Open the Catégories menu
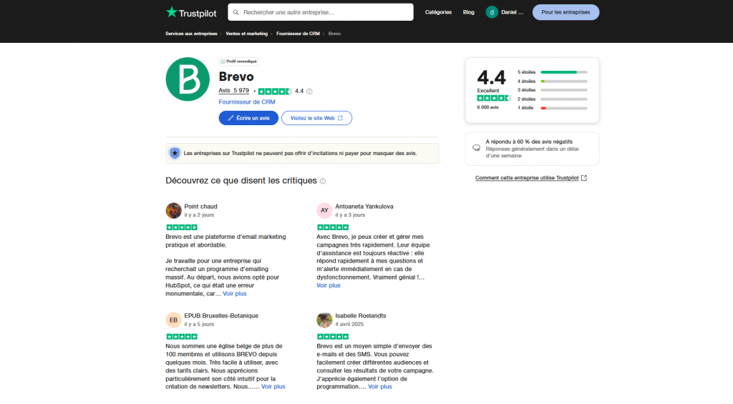 point(438,12)
